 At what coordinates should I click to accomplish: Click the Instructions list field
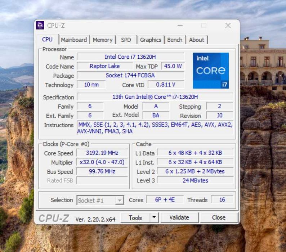[x=155, y=128]
